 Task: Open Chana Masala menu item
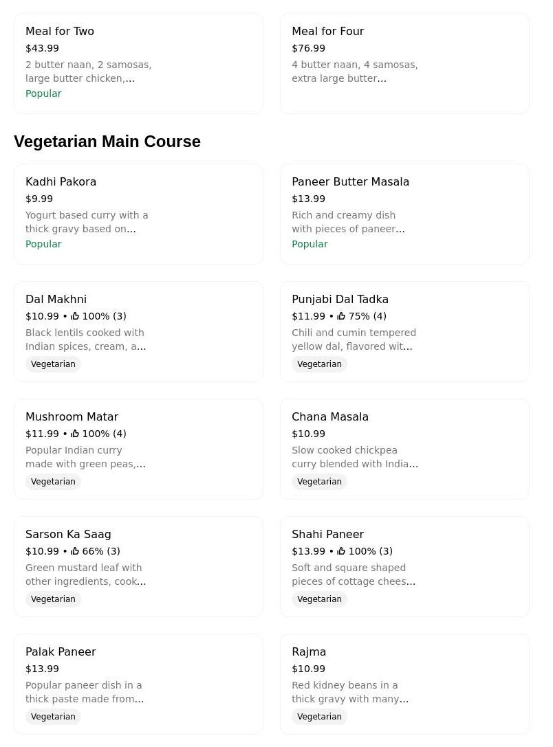pyautogui.click(x=404, y=449)
